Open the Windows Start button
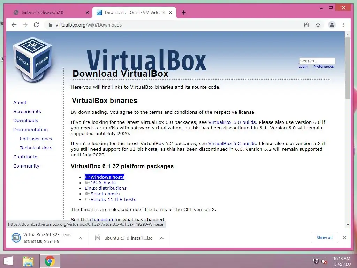 coord(8,261)
